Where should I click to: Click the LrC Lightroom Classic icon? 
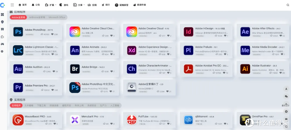[x=18, y=50]
